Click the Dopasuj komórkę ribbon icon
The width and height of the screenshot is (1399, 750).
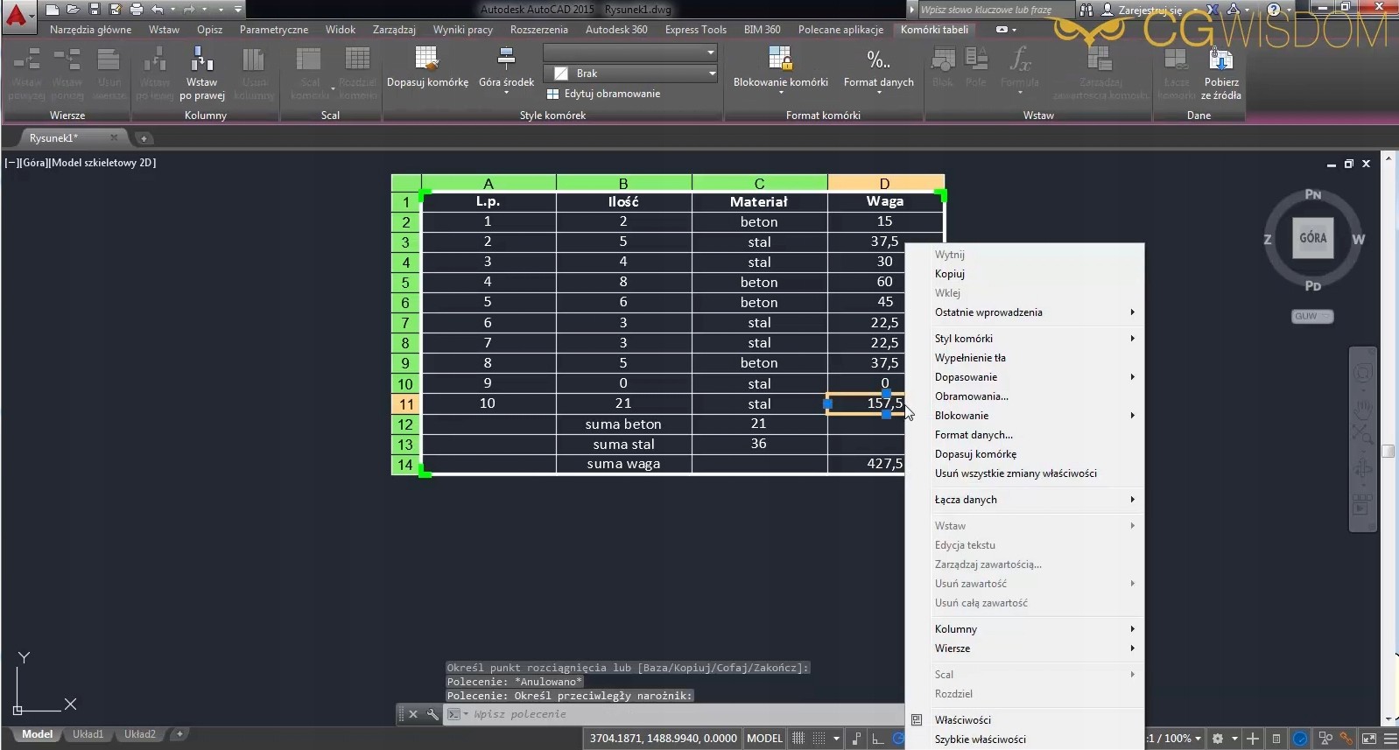[426, 60]
